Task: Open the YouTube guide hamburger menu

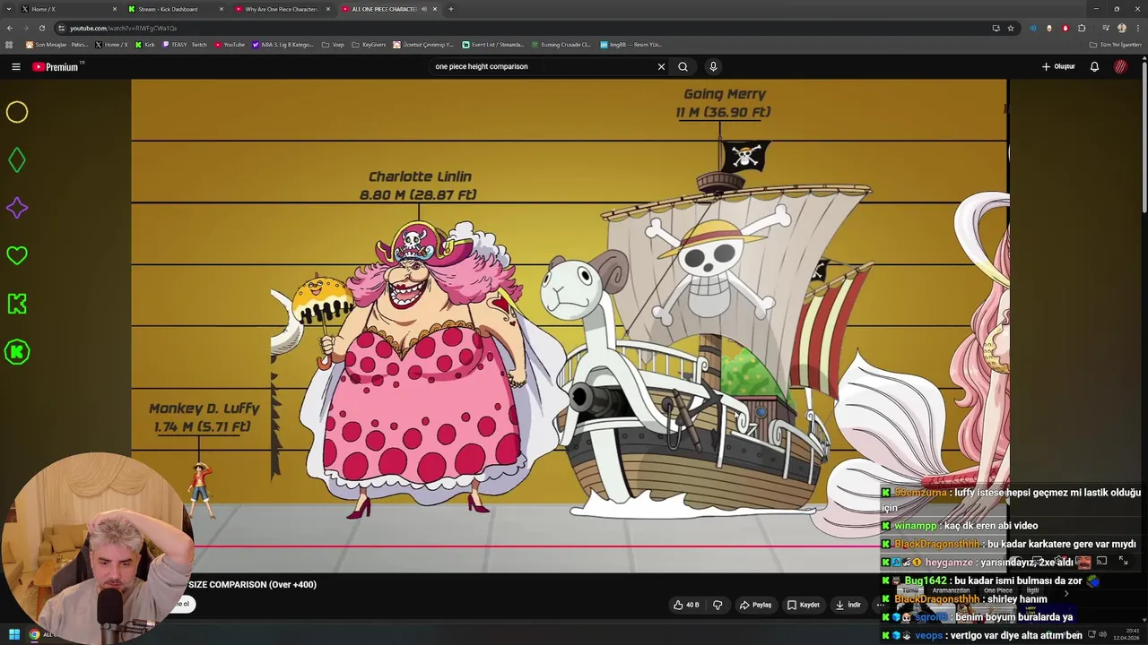Action: [x=15, y=66]
